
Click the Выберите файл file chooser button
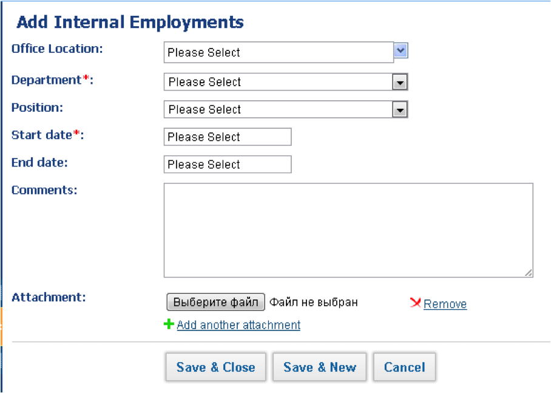coord(215,302)
